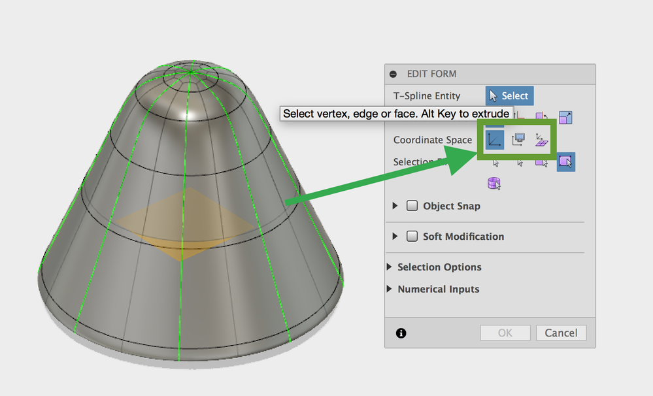Click the OK button
This screenshot has width=653, height=396.
click(x=505, y=333)
